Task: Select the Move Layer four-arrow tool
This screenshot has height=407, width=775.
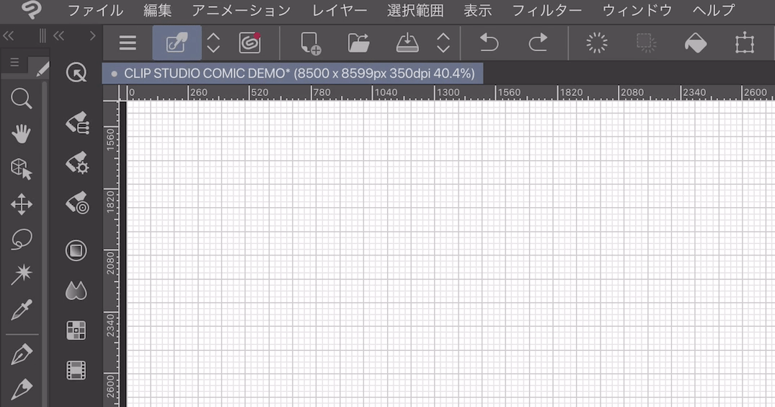Action: click(21, 204)
